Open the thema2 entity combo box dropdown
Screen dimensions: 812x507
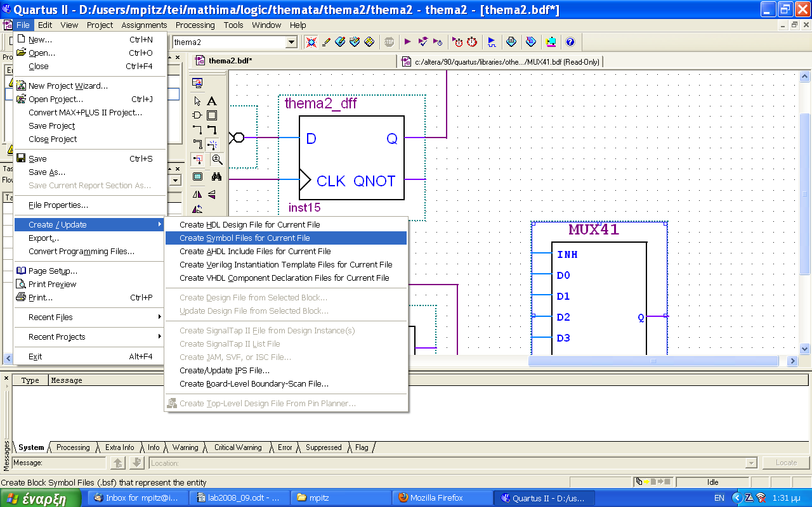click(291, 42)
